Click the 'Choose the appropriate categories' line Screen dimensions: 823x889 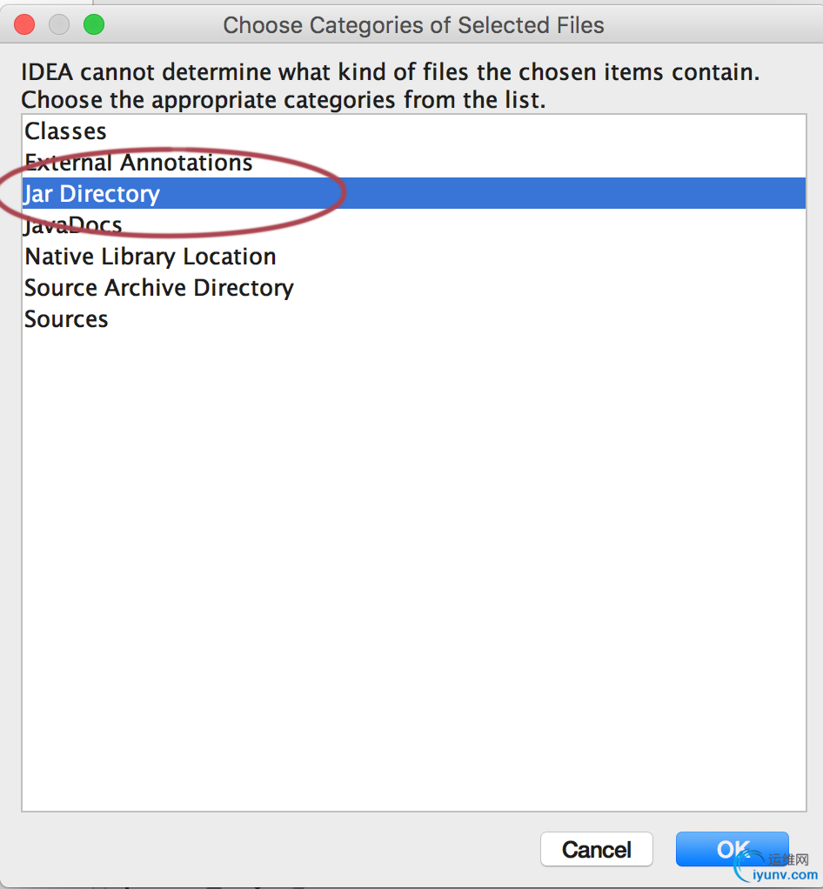[x=284, y=100]
